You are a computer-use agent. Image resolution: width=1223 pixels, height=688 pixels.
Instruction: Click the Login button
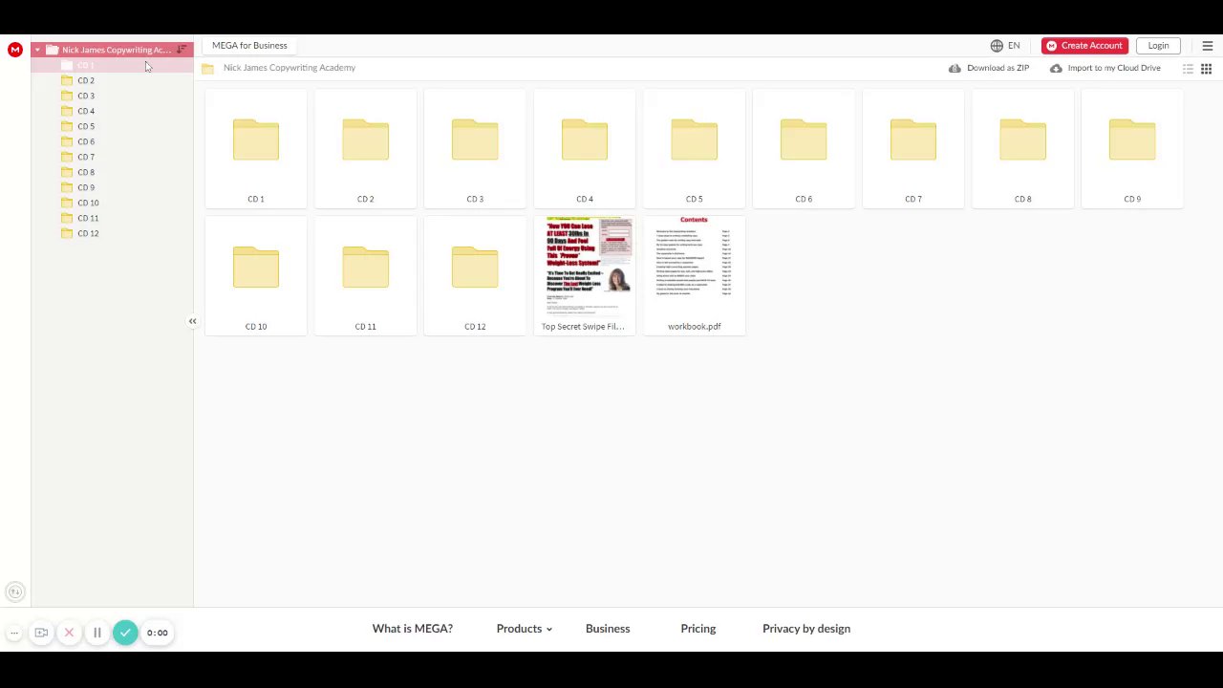(x=1158, y=46)
